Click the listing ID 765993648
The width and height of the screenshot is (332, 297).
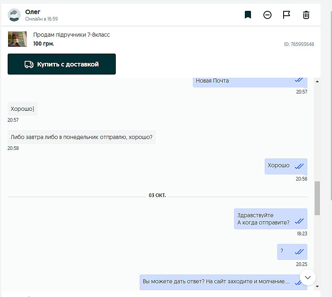pos(299,44)
